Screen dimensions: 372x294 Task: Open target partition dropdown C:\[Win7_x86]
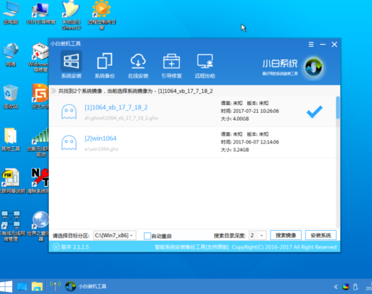pos(114,235)
